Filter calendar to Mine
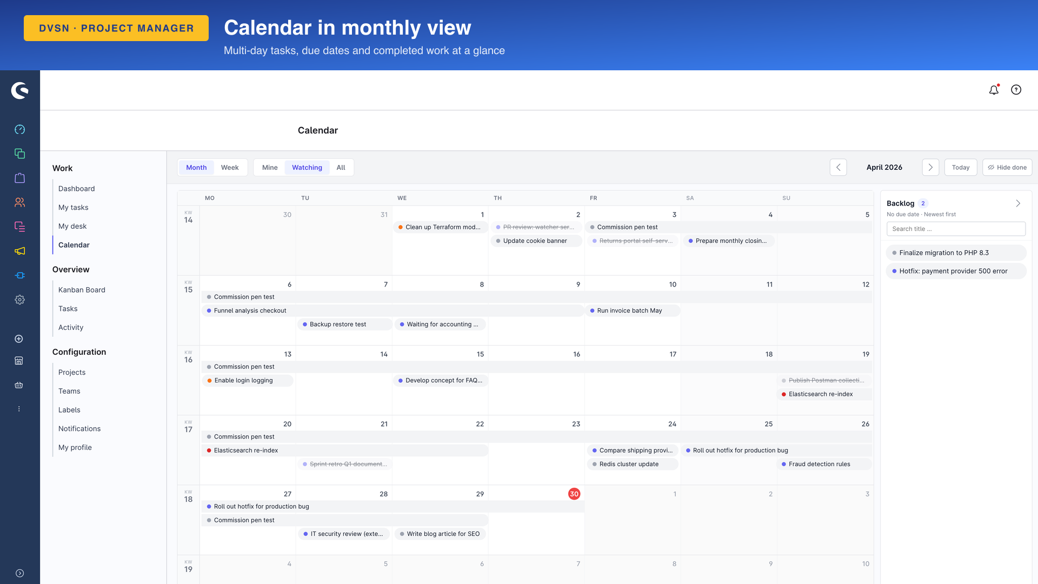The width and height of the screenshot is (1038, 584). click(x=270, y=167)
